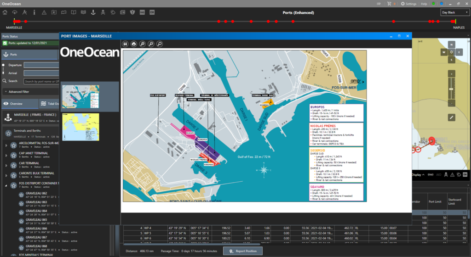This screenshot has height=257, width=471.
Task: Toggle the ENC display option on the map
Action: click(x=431, y=175)
